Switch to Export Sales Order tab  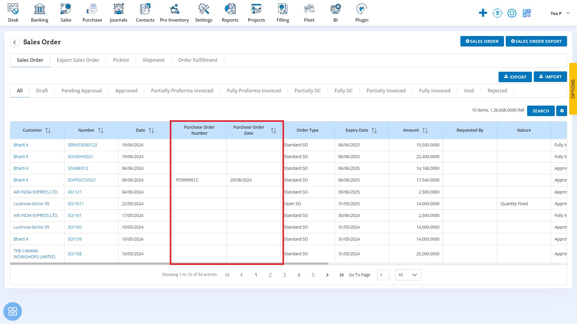coord(78,60)
